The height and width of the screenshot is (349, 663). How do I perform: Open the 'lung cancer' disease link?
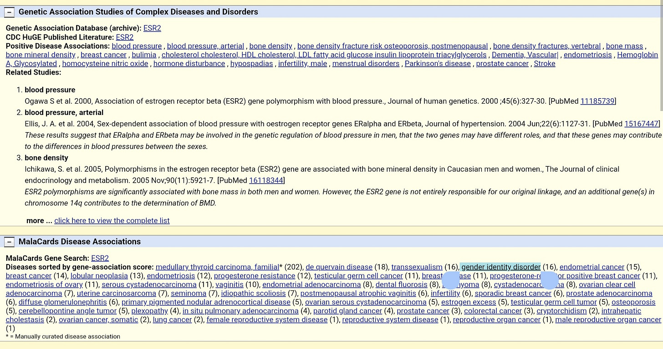(x=173, y=320)
